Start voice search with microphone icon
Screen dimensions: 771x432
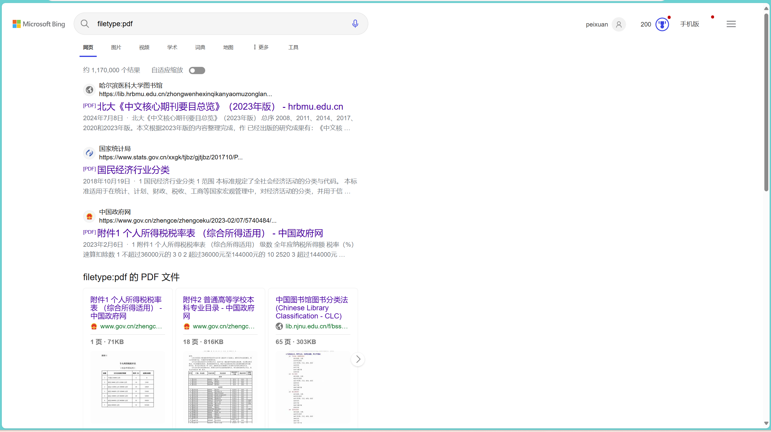pyautogui.click(x=355, y=24)
